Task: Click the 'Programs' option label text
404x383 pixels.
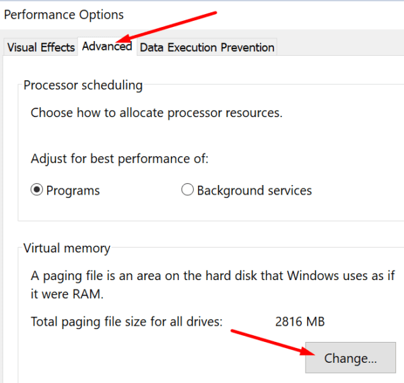Action: [73, 190]
